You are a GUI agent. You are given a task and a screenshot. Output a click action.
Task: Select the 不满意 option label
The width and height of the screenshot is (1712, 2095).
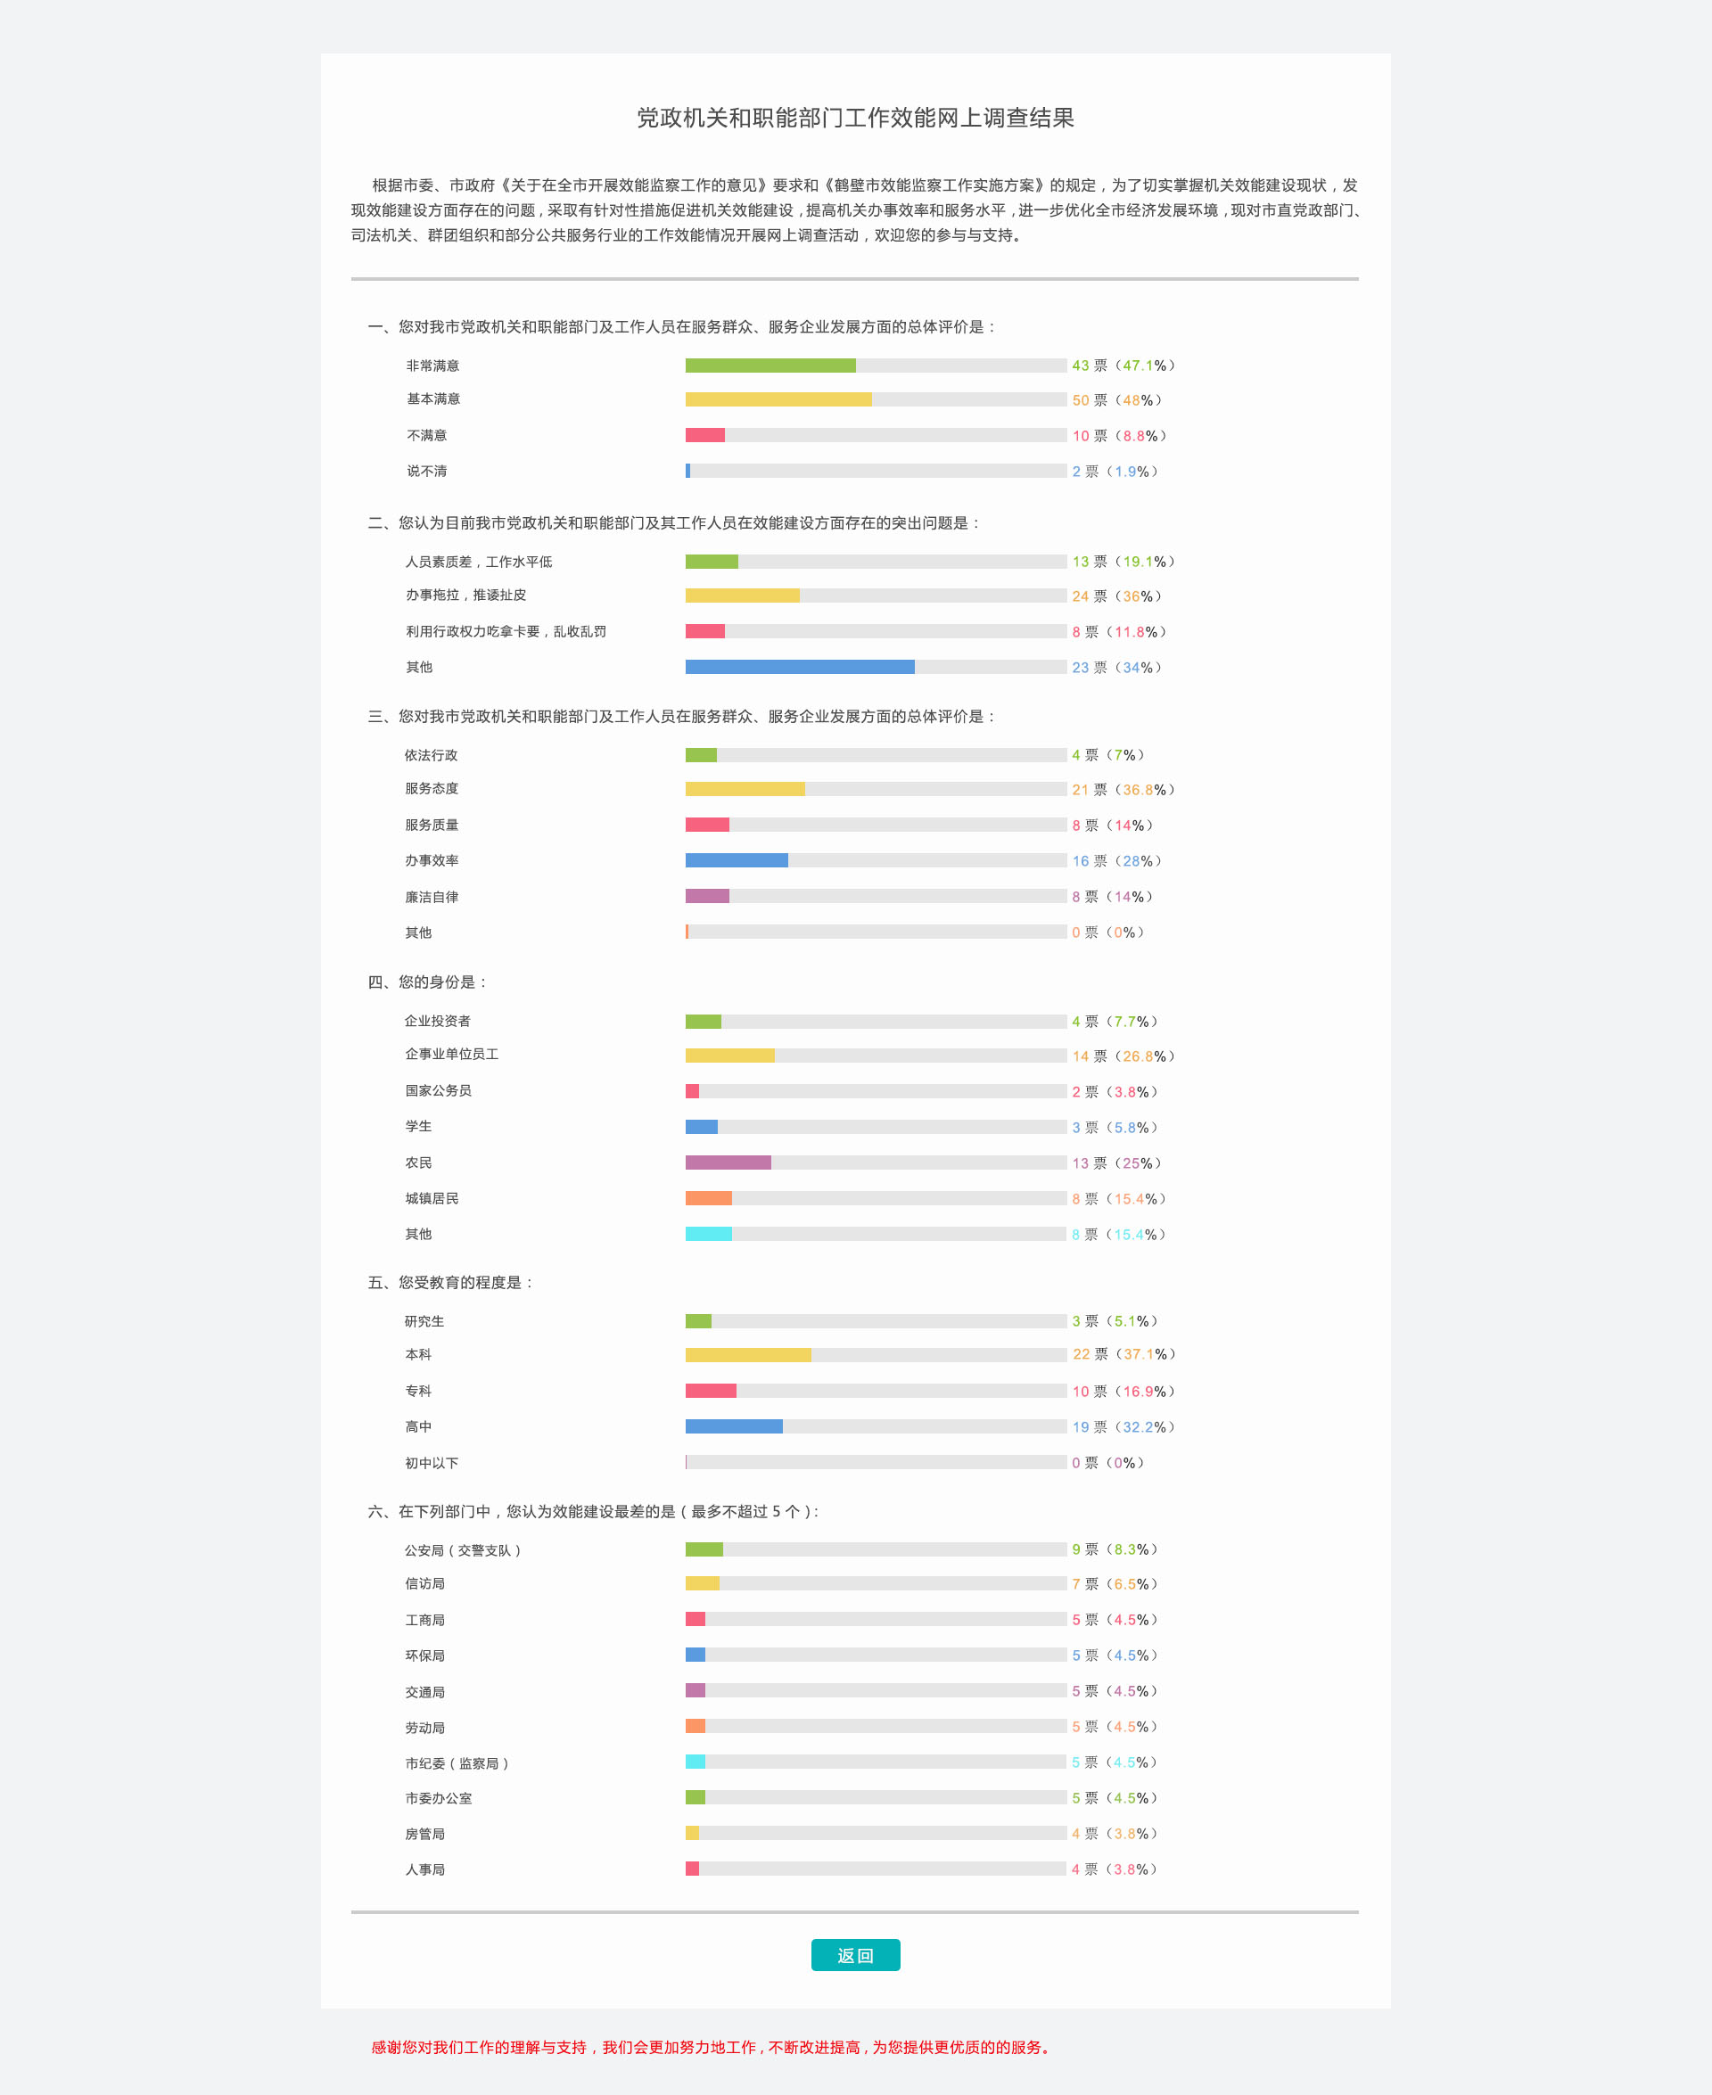(427, 436)
